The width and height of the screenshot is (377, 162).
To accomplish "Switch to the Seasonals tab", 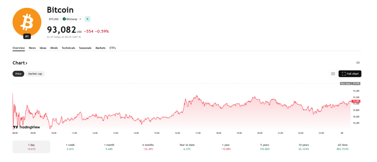I will point(85,48).
